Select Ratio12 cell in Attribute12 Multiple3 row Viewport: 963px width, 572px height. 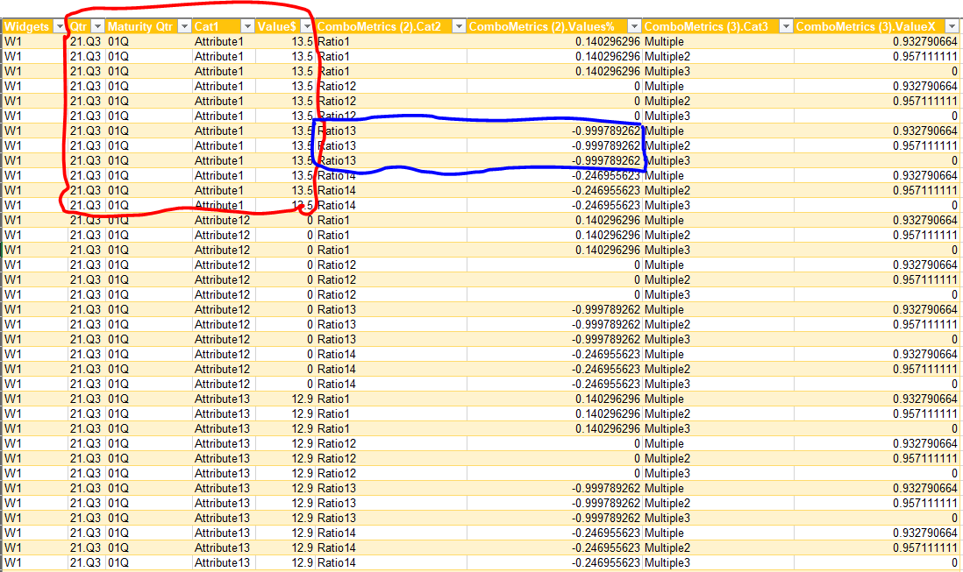(390, 295)
